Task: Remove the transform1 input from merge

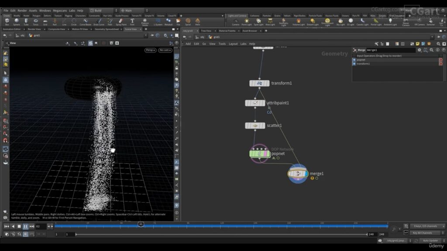Action: (441, 64)
